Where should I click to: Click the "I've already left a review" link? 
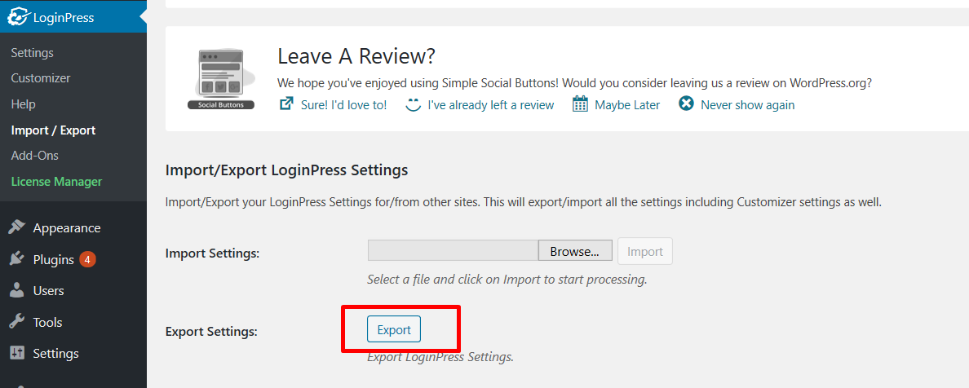(x=491, y=105)
